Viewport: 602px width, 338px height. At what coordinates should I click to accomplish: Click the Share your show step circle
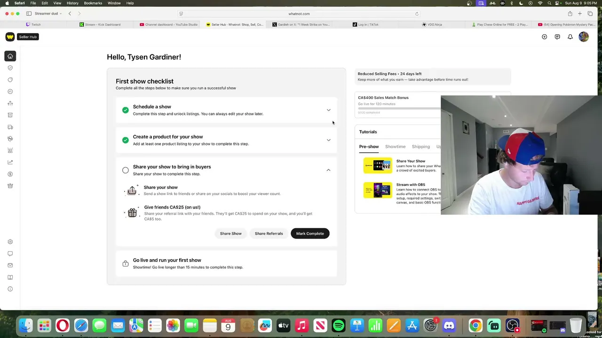pyautogui.click(x=126, y=170)
